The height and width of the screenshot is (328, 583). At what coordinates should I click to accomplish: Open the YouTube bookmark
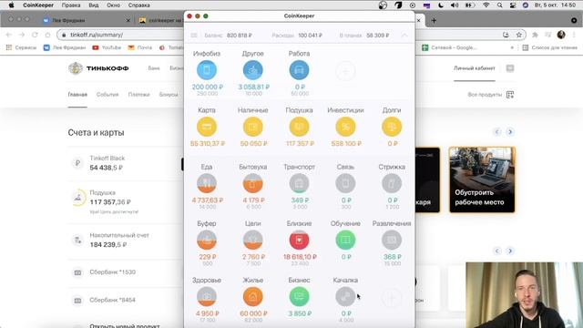pos(107,47)
